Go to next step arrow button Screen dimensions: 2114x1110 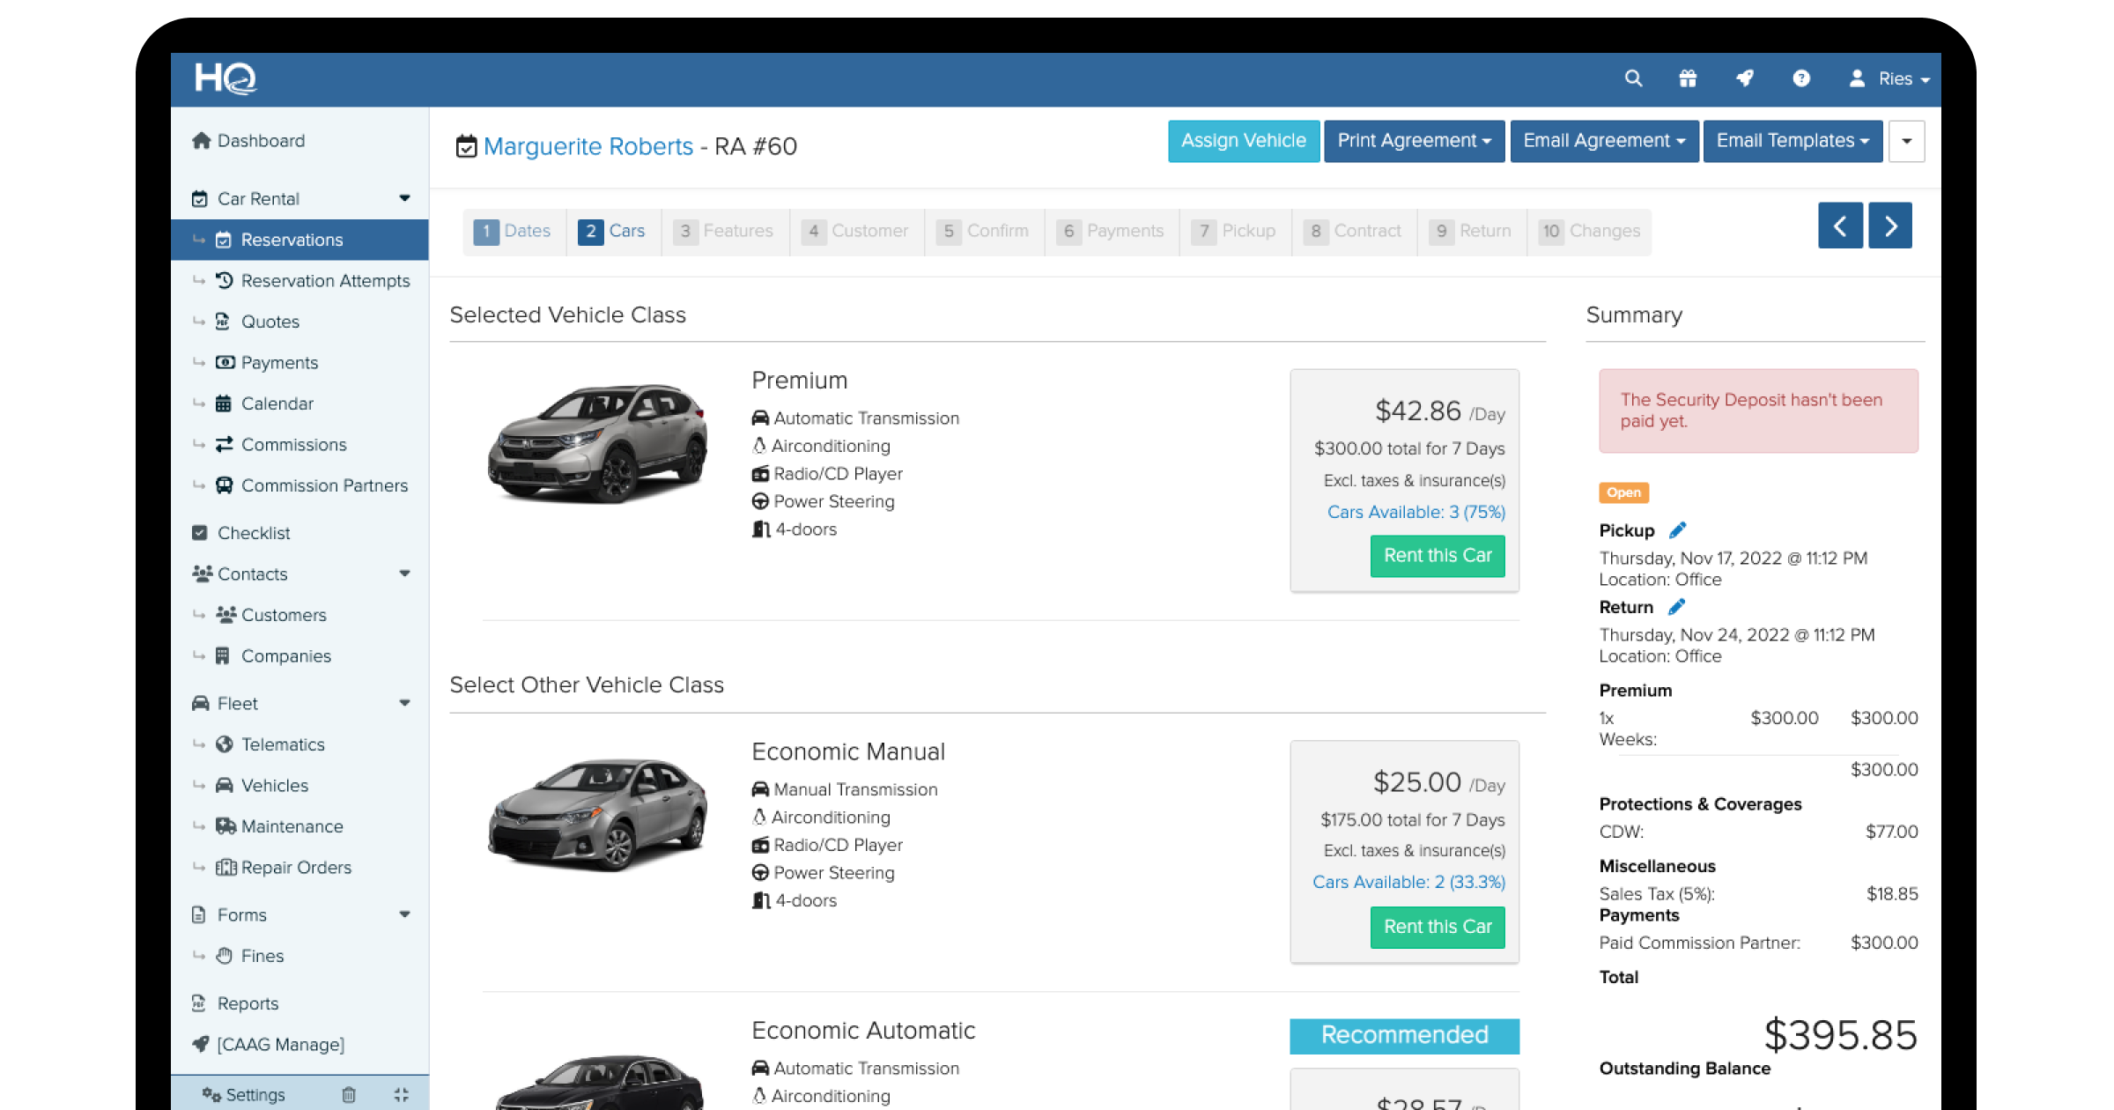click(x=1890, y=226)
